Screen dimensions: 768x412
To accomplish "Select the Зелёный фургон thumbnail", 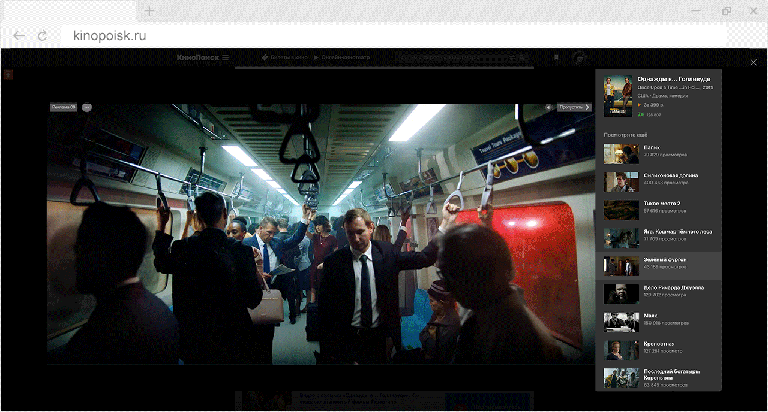I will 622,266.
